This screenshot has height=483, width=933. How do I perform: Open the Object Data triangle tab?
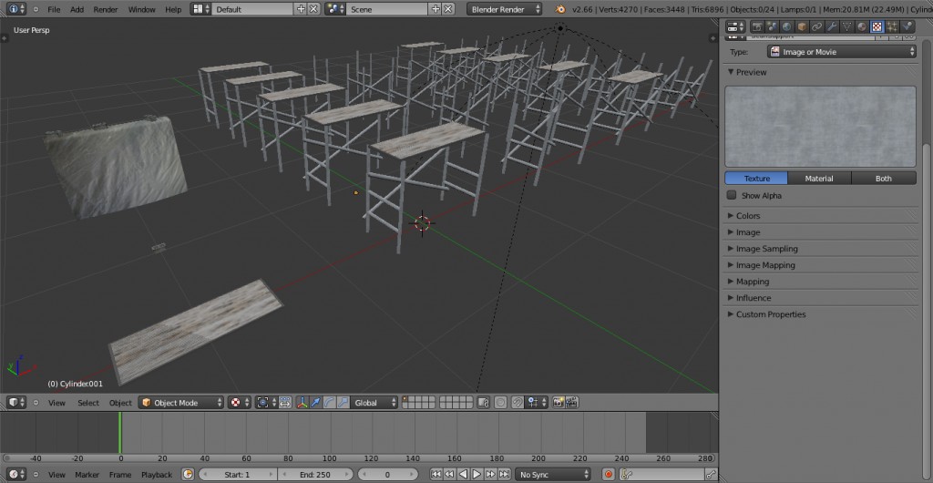tap(846, 26)
